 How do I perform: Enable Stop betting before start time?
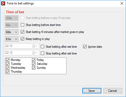pos(22,25)
